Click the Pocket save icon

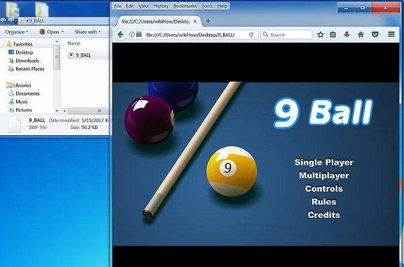coord(375,34)
